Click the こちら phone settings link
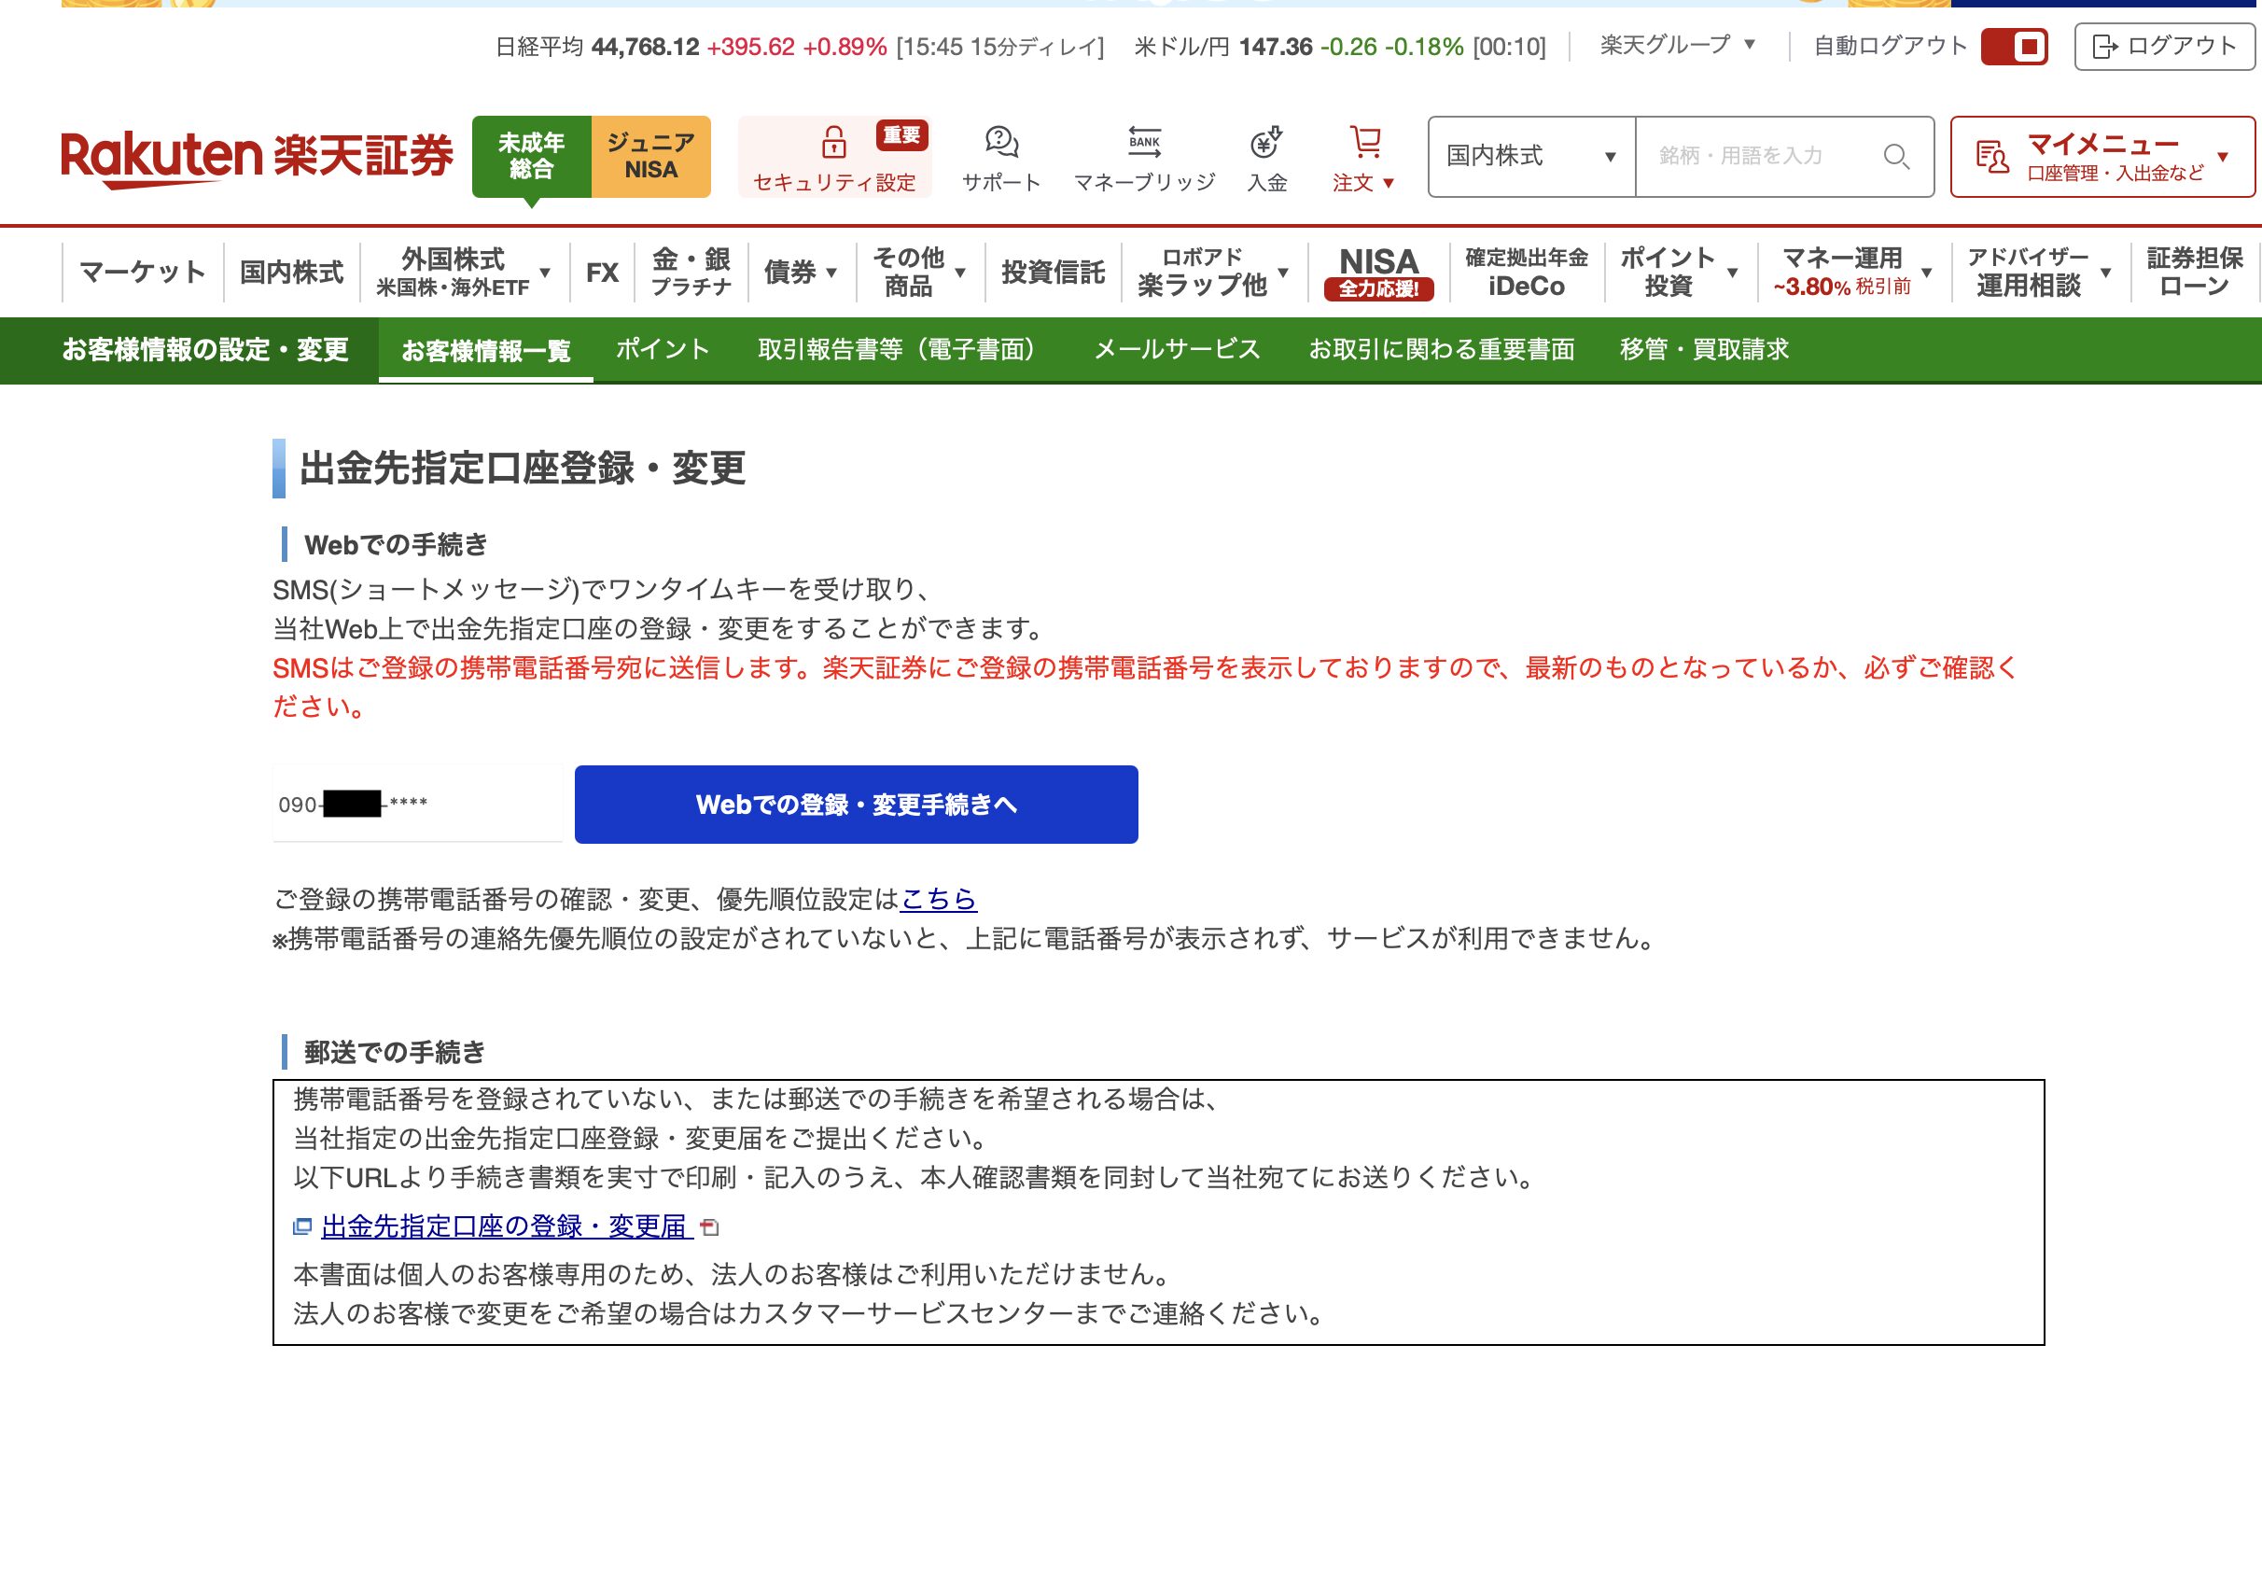Viewport: 2262px width, 1583px height. tap(938, 899)
